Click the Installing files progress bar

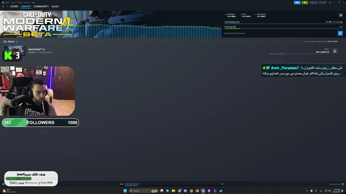pyautogui.click(x=284, y=29)
